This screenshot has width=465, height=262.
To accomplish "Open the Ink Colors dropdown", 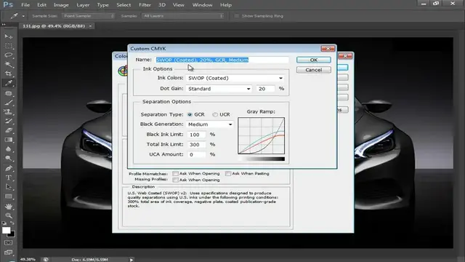I will point(235,78).
